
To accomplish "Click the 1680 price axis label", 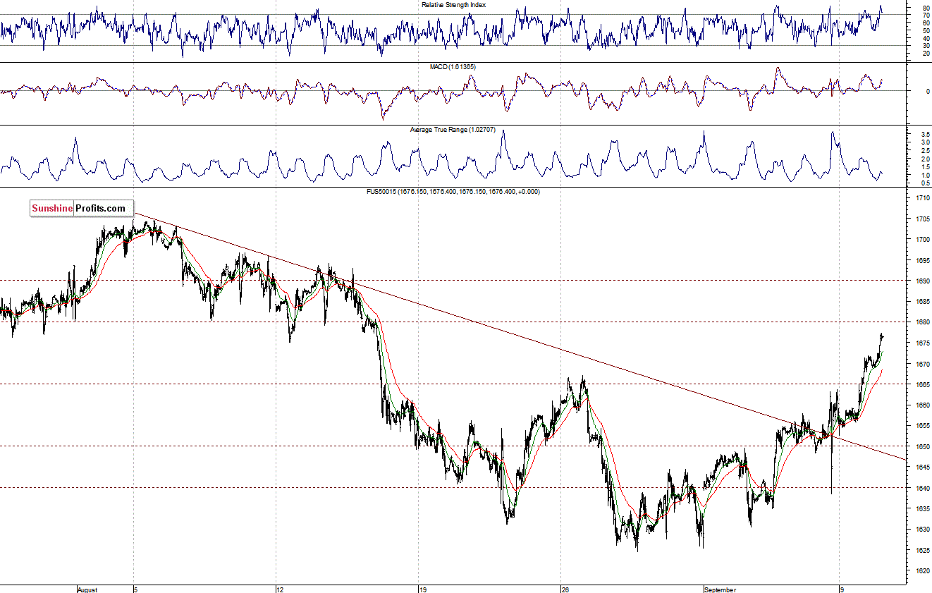I will [923, 323].
